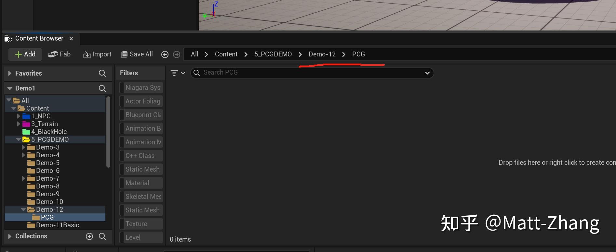The width and height of the screenshot is (616, 252).
Task: Collapse the Content folder arrow
Action: 14,108
